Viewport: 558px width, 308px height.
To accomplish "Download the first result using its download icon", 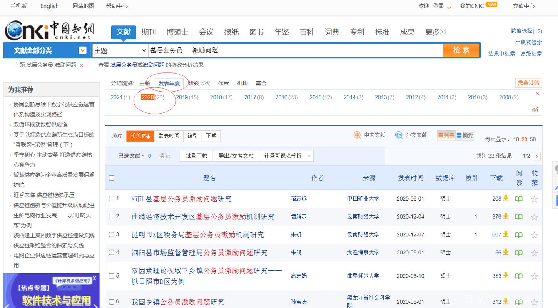I will click(x=505, y=198).
